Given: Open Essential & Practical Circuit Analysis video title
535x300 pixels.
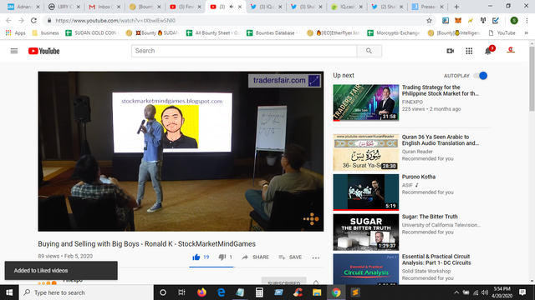Looking at the screenshot, I should 436,259.
